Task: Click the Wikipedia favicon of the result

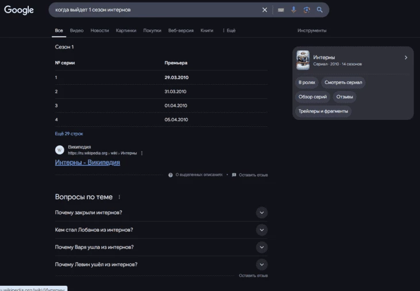Action: point(60,150)
